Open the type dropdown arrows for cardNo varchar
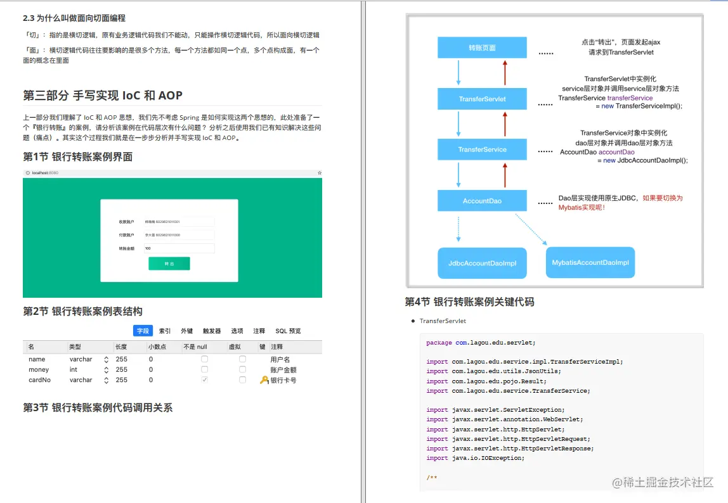 tap(107, 380)
